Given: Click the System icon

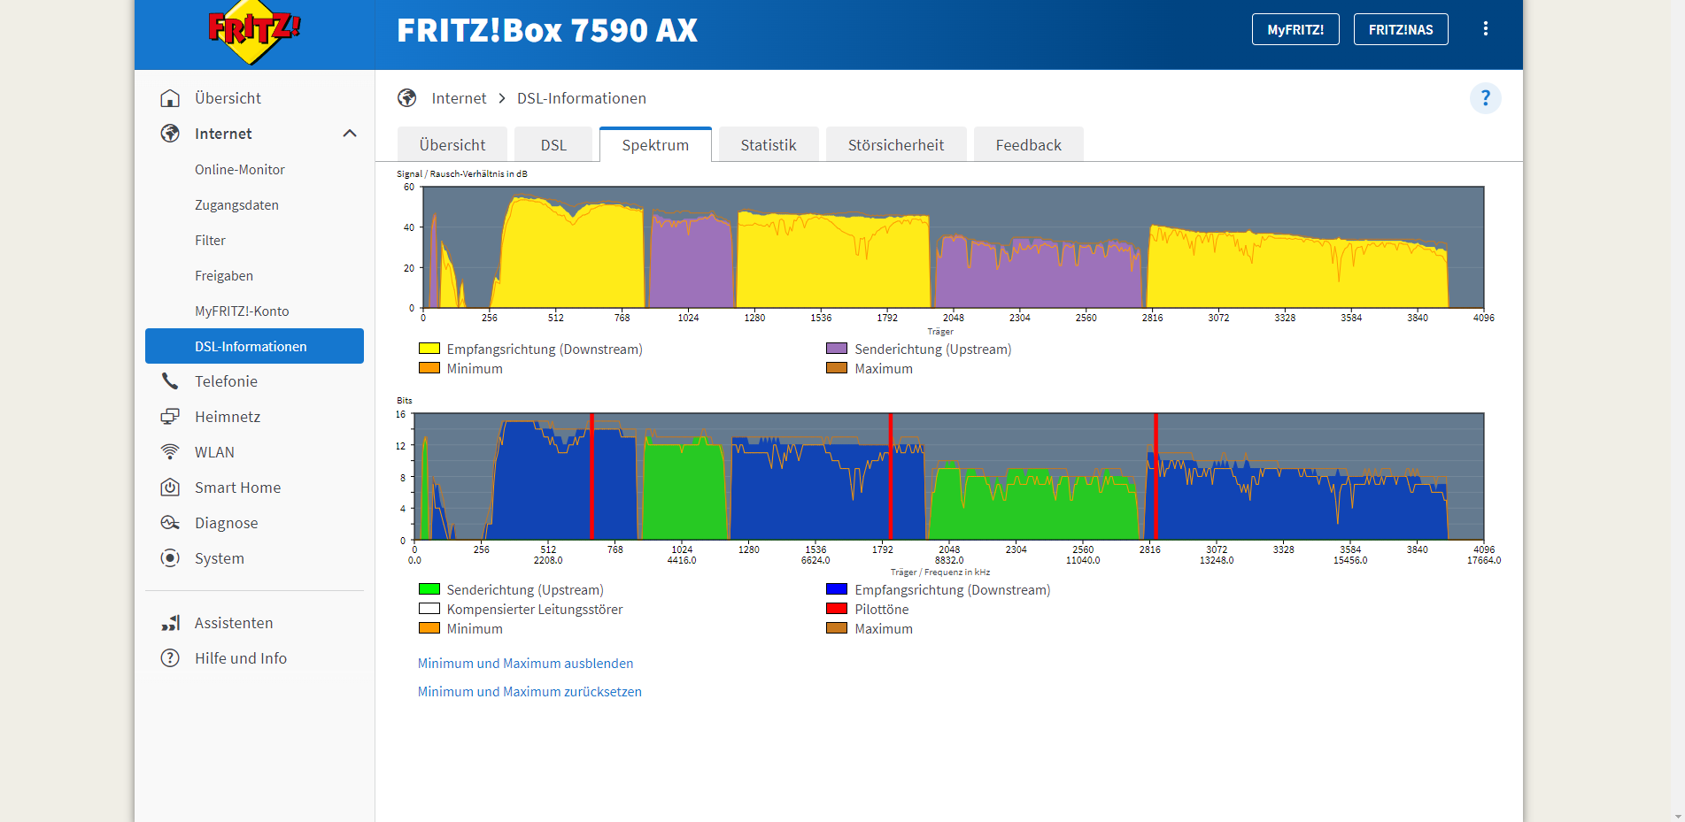Looking at the screenshot, I should click(x=170, y=558).
